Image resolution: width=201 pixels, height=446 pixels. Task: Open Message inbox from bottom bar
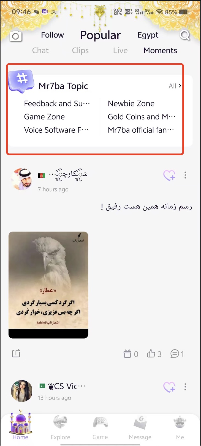(140, 427)
